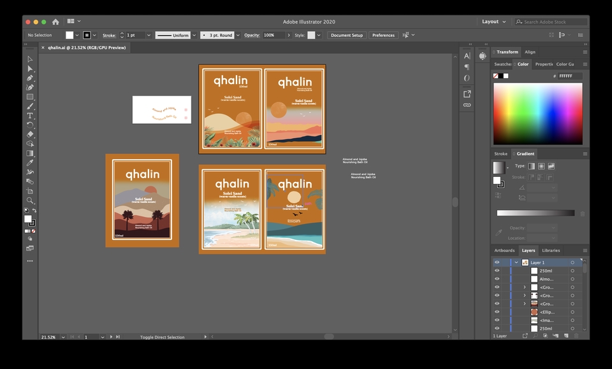
Task: Toggle visibility of the Image sublayer
Action: click(497, 320)
